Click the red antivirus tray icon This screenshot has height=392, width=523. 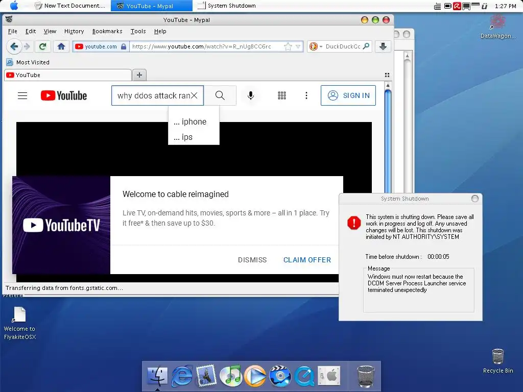pyautogui.click(x=457, y=6)
